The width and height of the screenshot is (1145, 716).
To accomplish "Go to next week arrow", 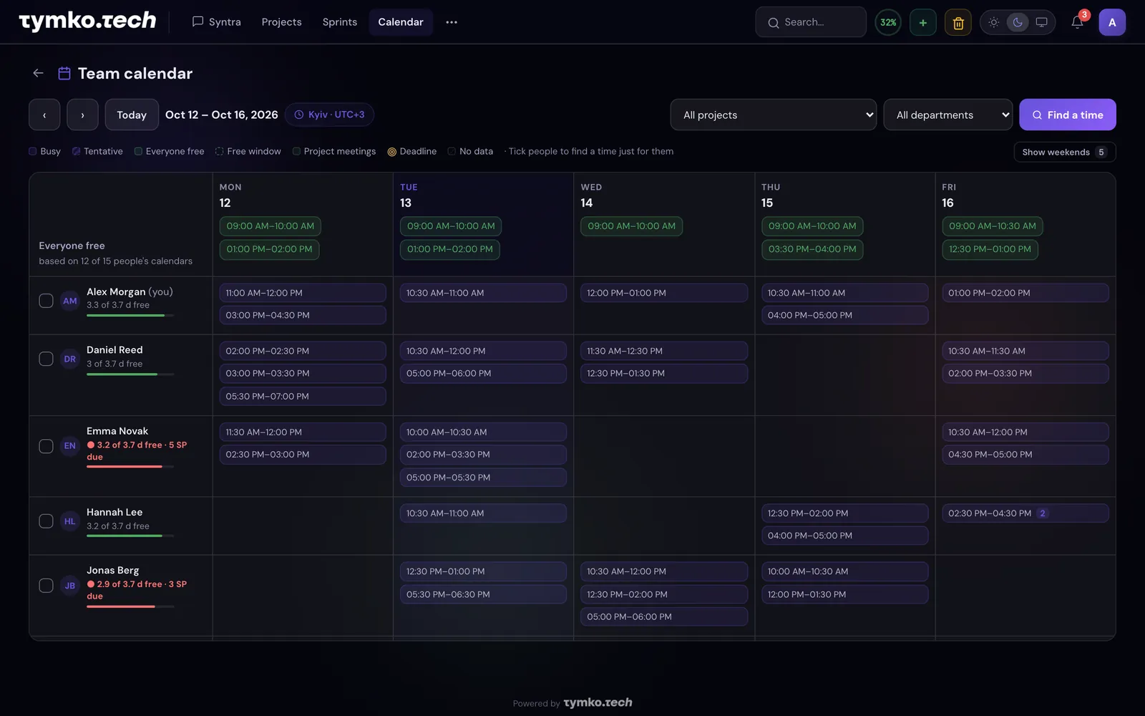I will pyautogui.click(x=82, y=115).
